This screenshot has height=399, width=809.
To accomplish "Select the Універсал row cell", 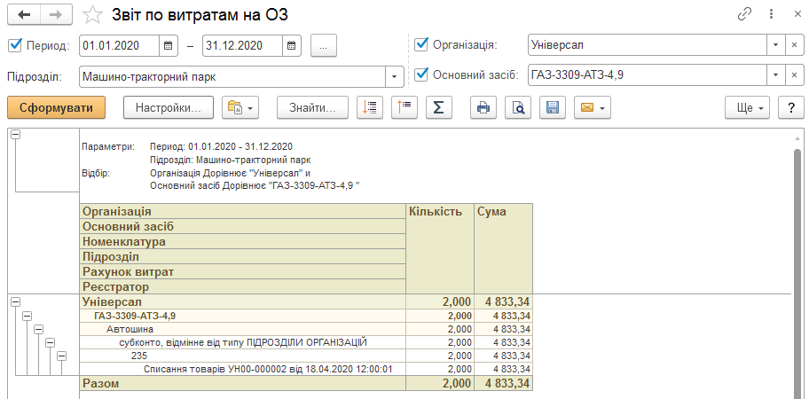I will 243,302.
